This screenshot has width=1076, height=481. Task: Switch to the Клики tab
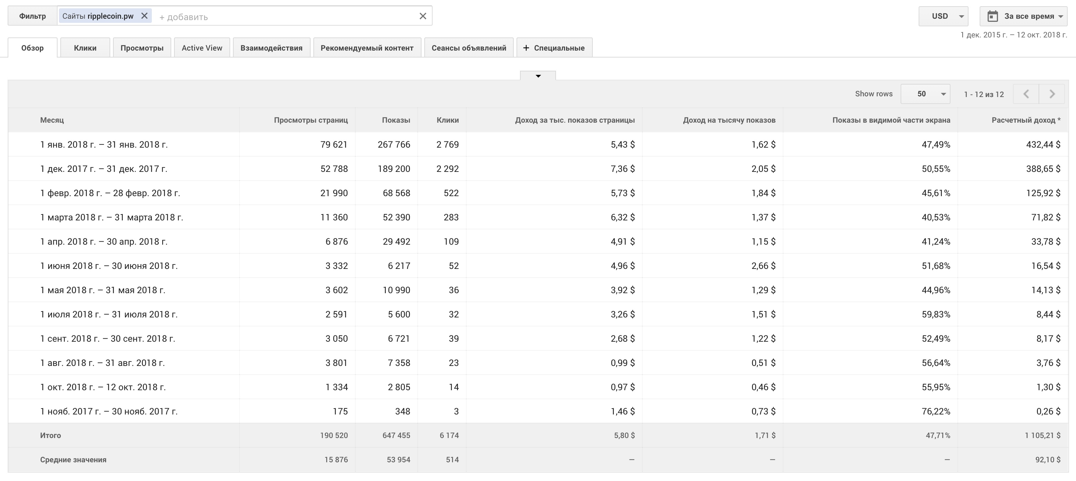click(85, 47)
